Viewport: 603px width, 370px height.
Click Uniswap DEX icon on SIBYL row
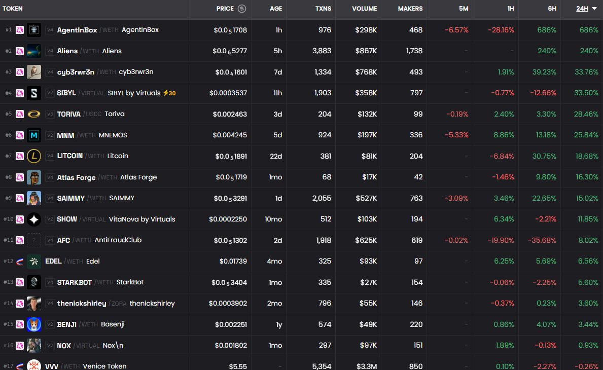(20, 93)
